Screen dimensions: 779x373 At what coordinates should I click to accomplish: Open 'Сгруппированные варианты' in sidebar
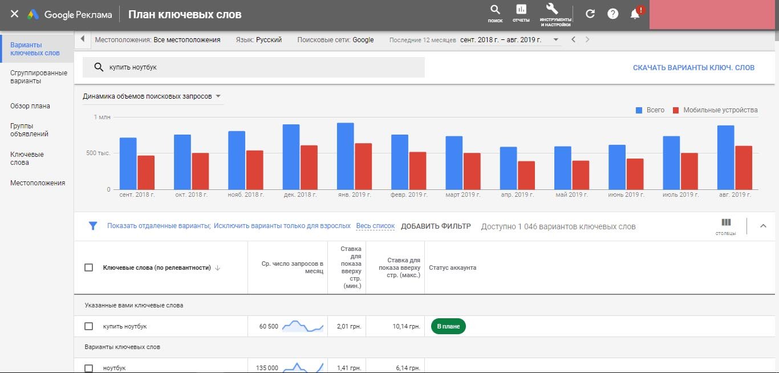(x=39, y=77)
